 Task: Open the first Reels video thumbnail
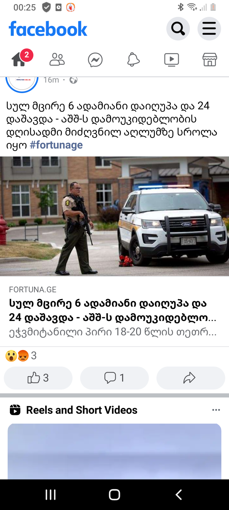(x=114, y=451)
